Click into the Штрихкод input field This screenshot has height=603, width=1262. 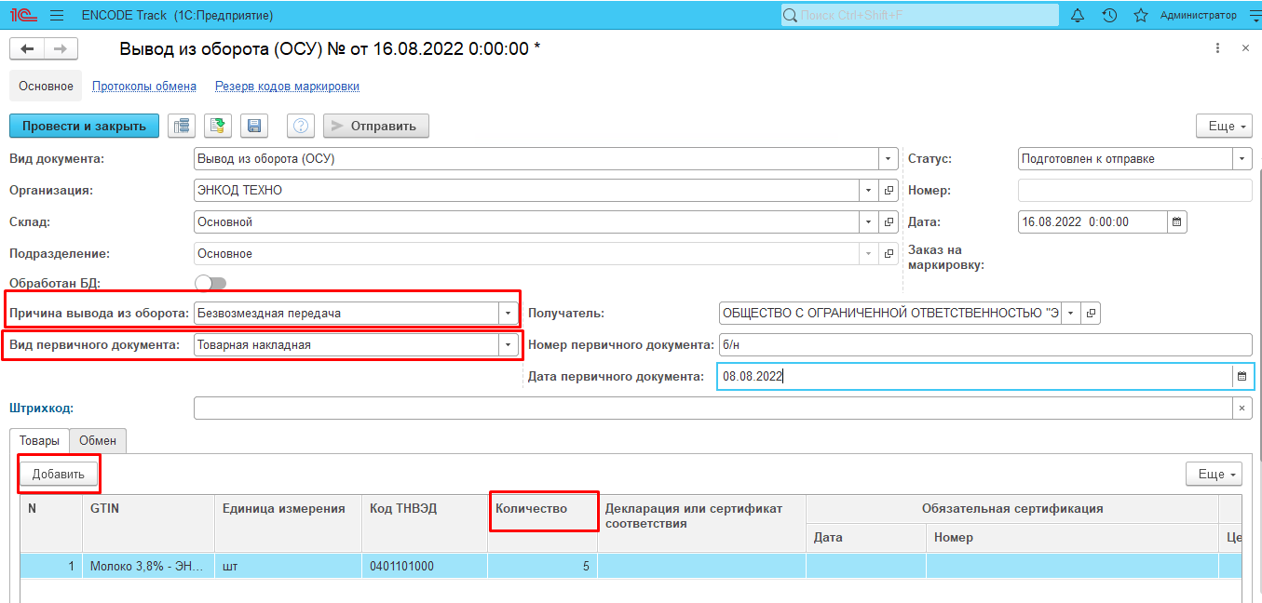712,409
